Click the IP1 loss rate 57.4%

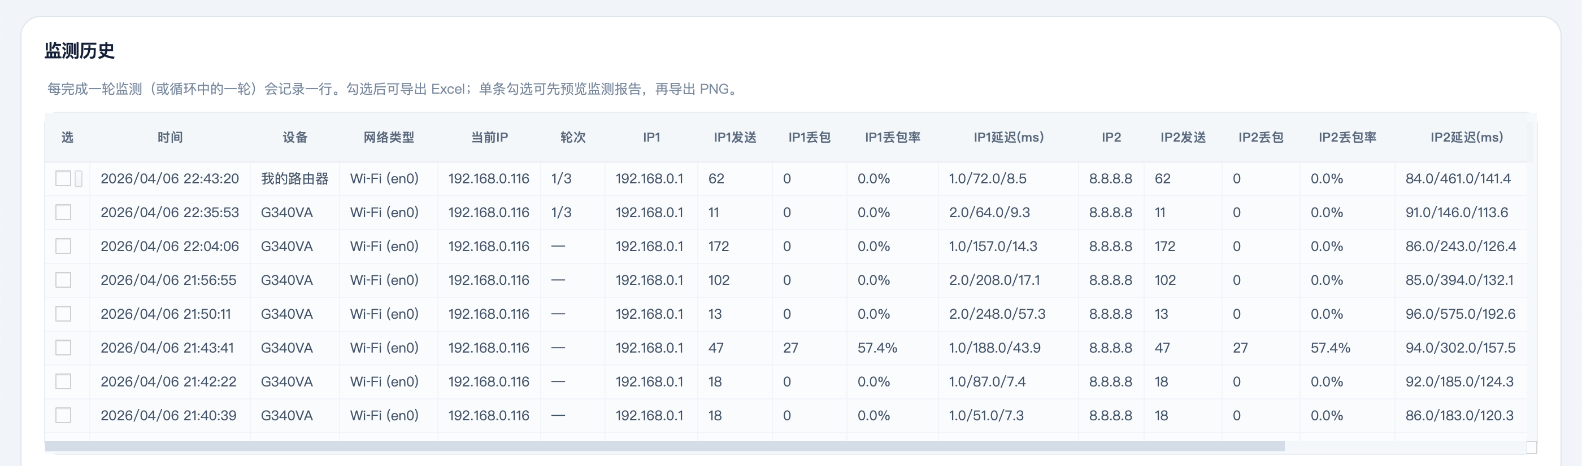coord(877,348)
